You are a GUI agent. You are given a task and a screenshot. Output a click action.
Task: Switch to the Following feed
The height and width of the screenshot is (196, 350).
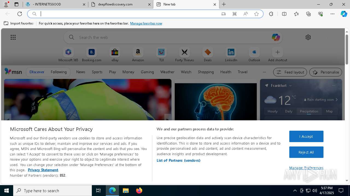59,72
